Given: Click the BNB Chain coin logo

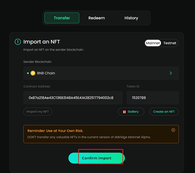Looking at the screenshot, I should tap(33, 73).
